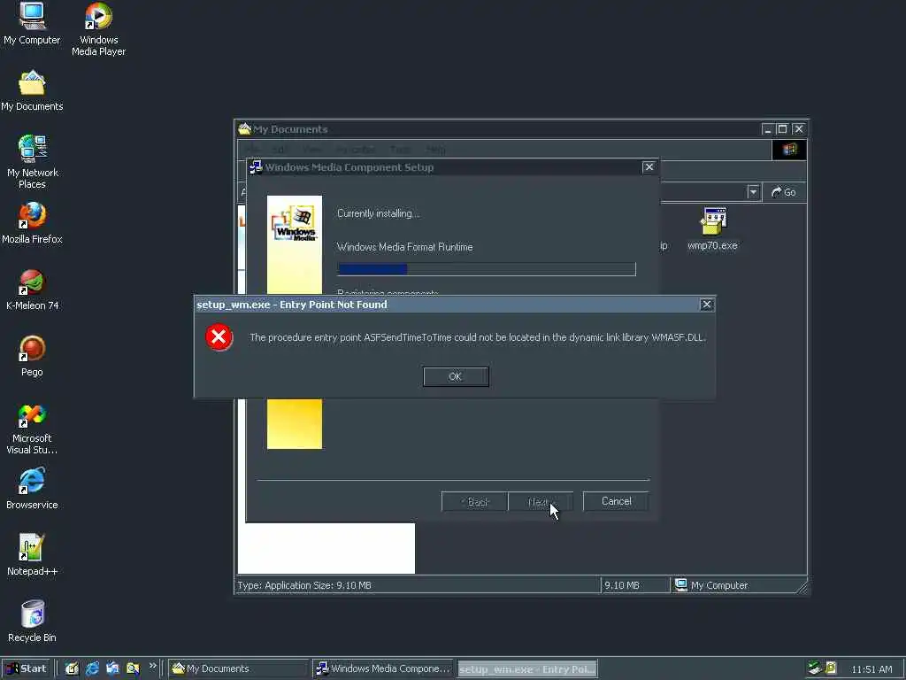The height and width of the screenshot is (680, 906).
Task: Open the address bar dropdown in My Documents
Action: click(x=753, y=192)
